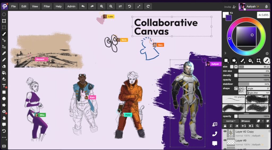Toggle the X button next to size

tap(236, 67)
